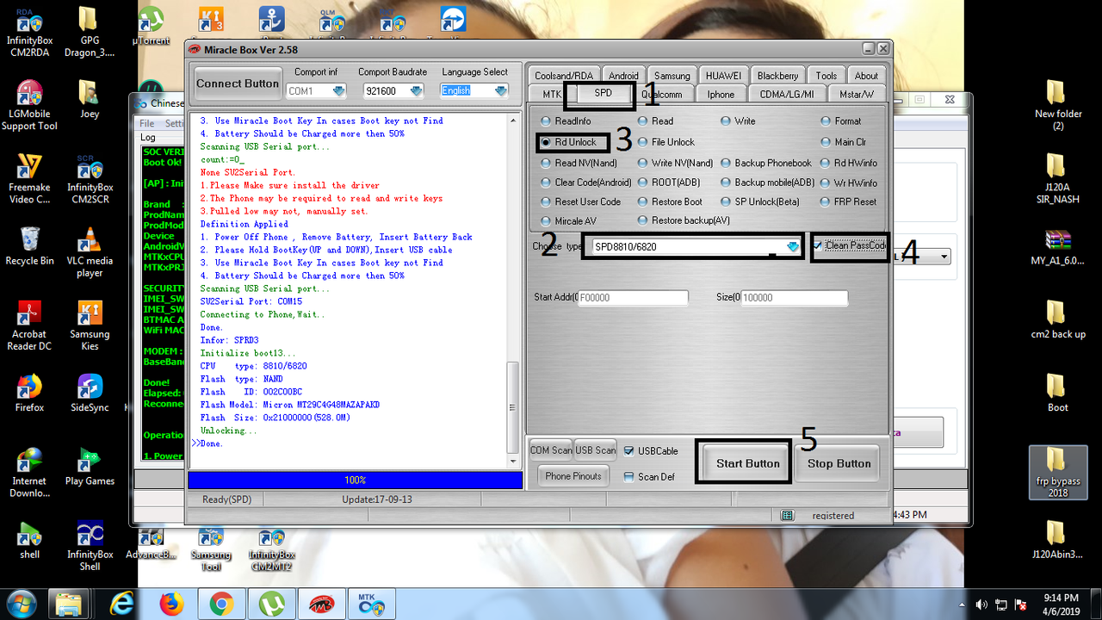Switch to the HUAWEI tab
Viewport: 1102px width, 620px height.
(723, 76)
